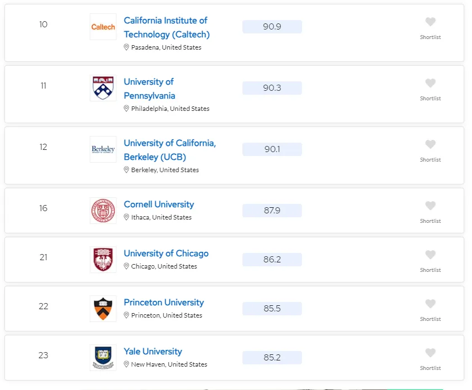Click the Yale University crest logo

point(103,358)
